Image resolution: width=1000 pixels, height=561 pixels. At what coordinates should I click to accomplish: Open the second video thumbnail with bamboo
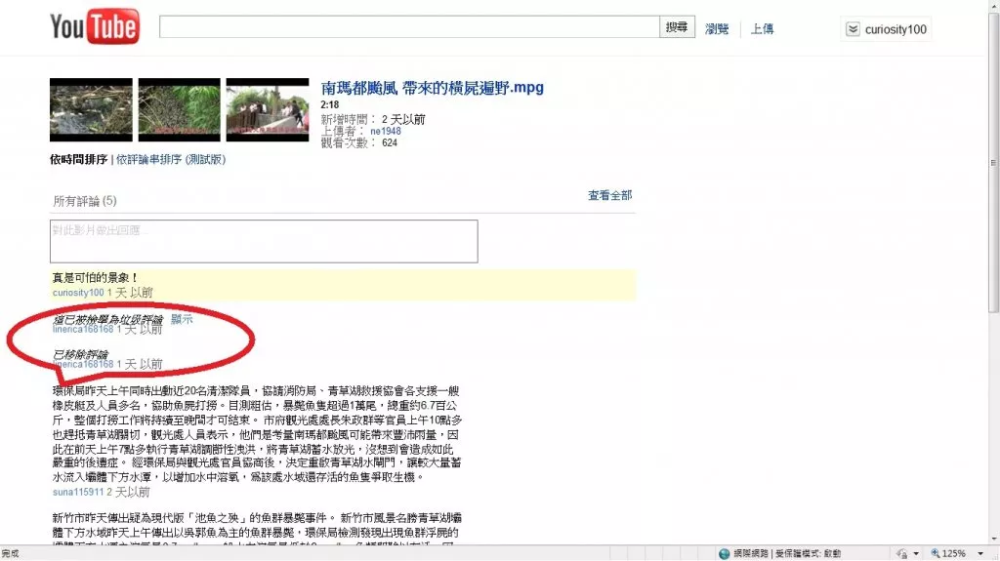click(x=180, y=109)
